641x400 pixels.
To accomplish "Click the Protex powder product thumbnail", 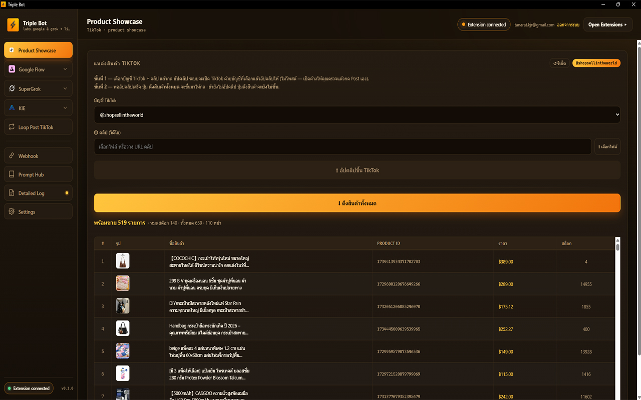I will tap(123, 373).
